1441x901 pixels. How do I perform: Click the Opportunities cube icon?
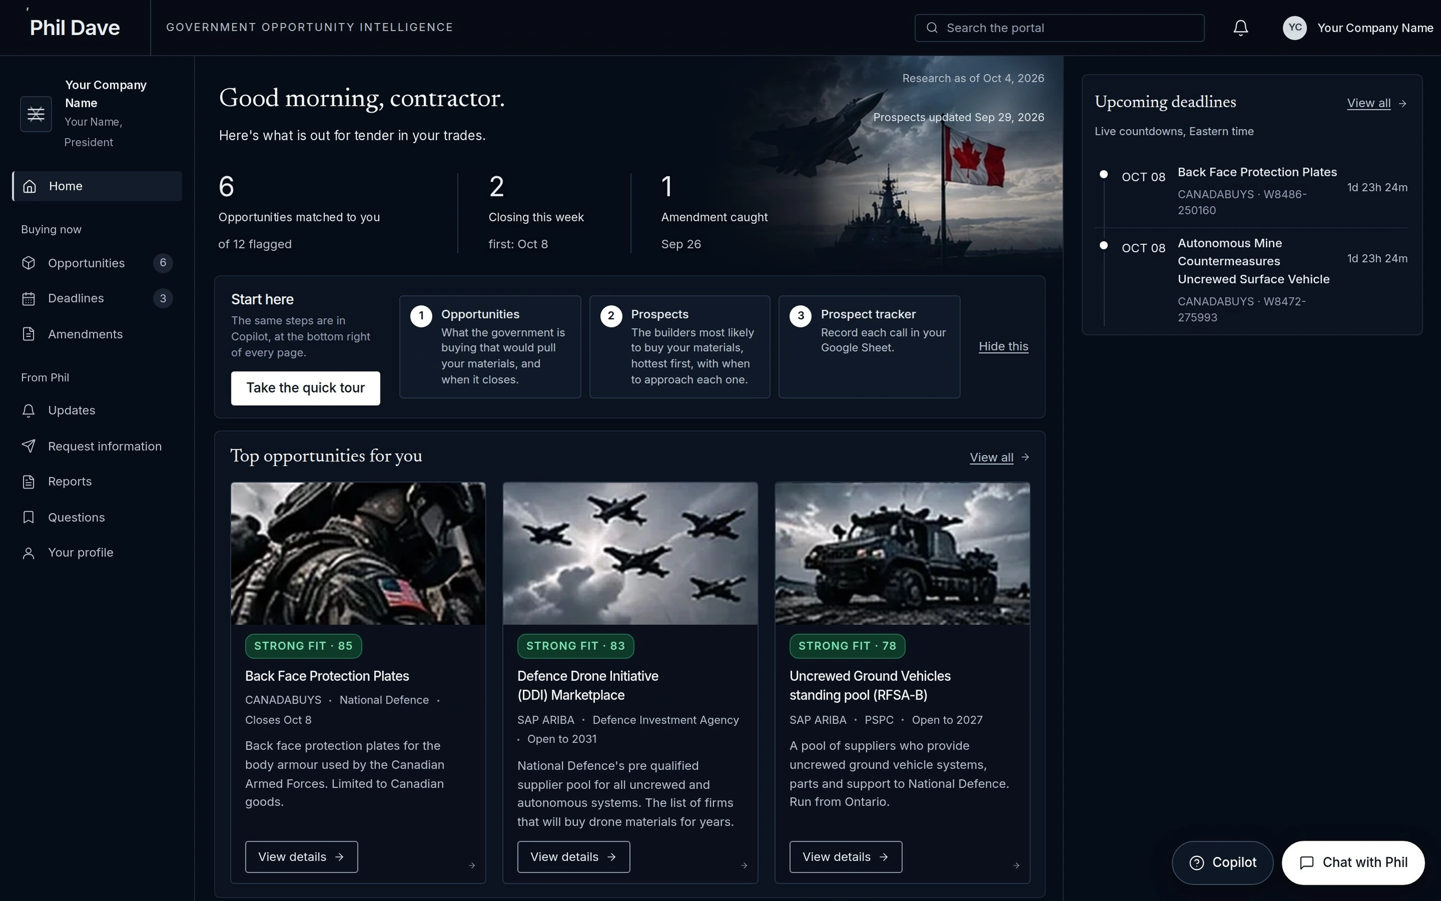coord(29,264)
